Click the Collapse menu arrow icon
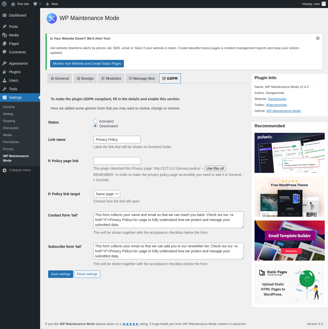This screenshot has width=328, height=329. click(5, 170)
